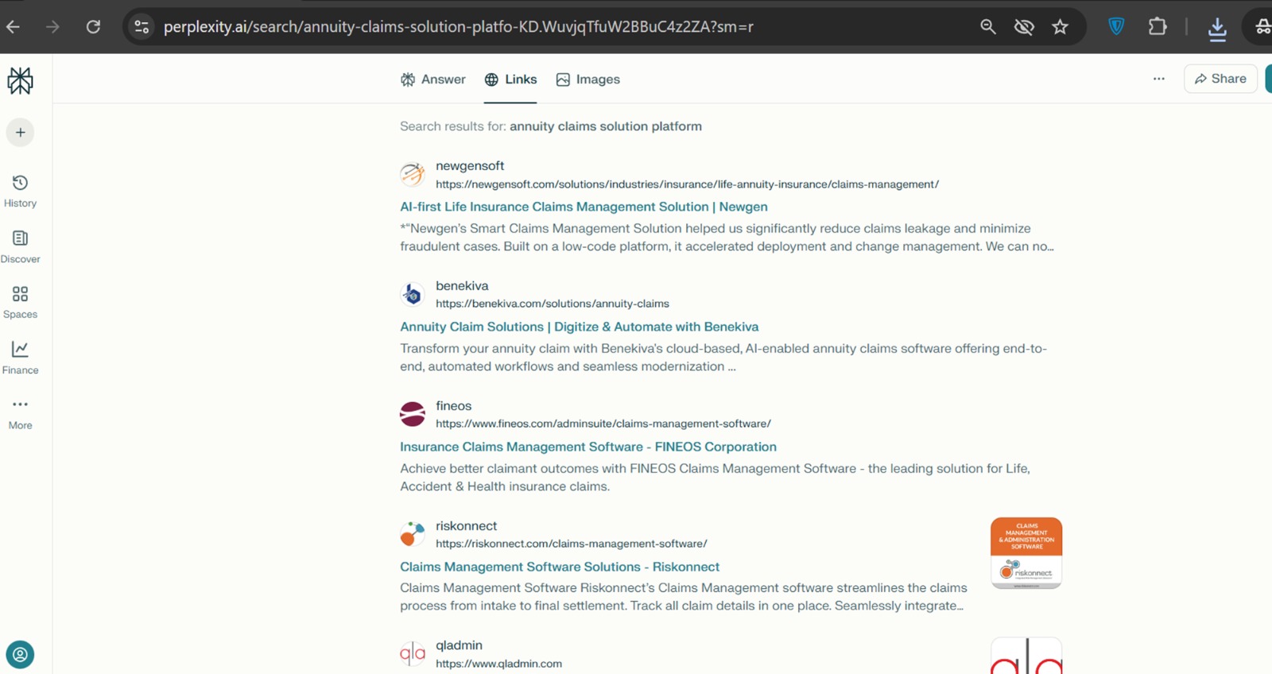Image resolution: width=1272 pixels, height=674 pixels.
Task: Open the blue shield extension icon
Action: click(x=1117, y=27)
